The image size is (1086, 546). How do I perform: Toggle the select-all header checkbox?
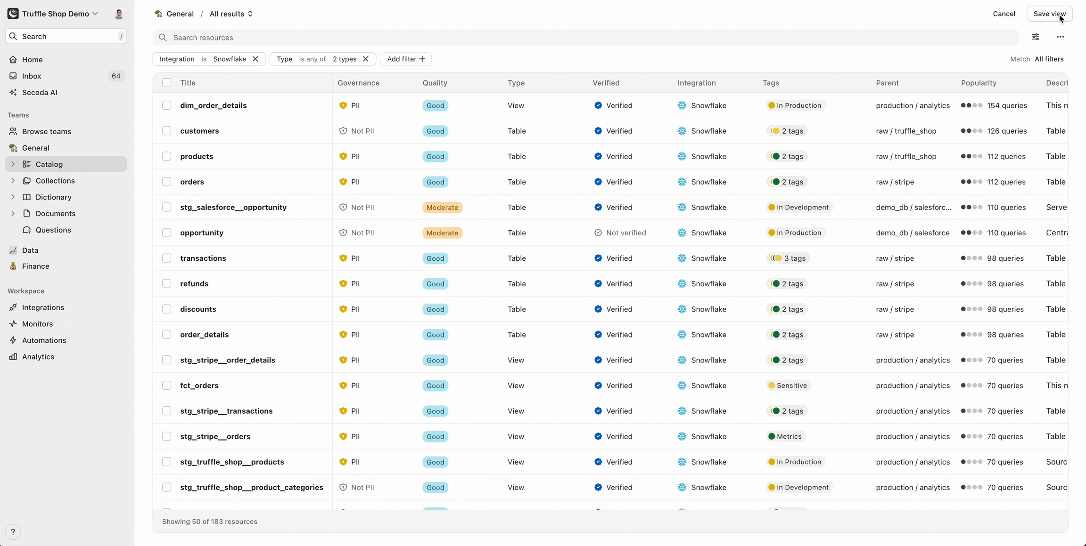pyautogui.click(x=166, y=83)
